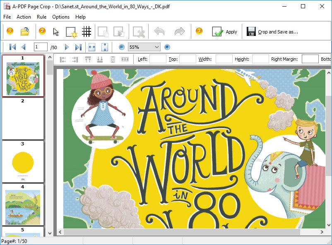Open the File menu

tap(7, 17)
